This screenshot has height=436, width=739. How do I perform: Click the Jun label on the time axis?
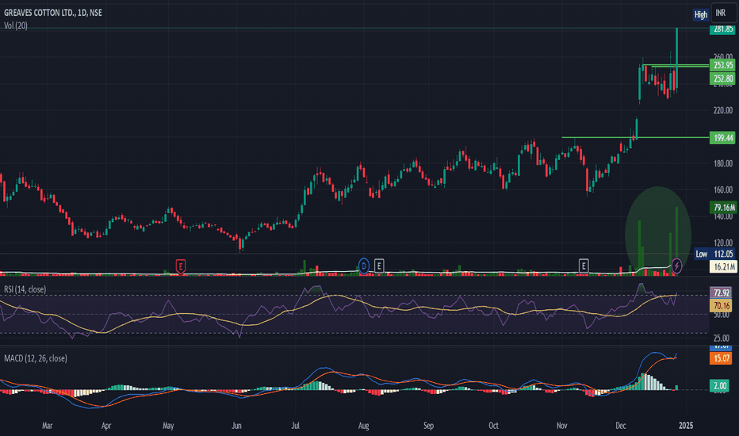coord(236,425)
